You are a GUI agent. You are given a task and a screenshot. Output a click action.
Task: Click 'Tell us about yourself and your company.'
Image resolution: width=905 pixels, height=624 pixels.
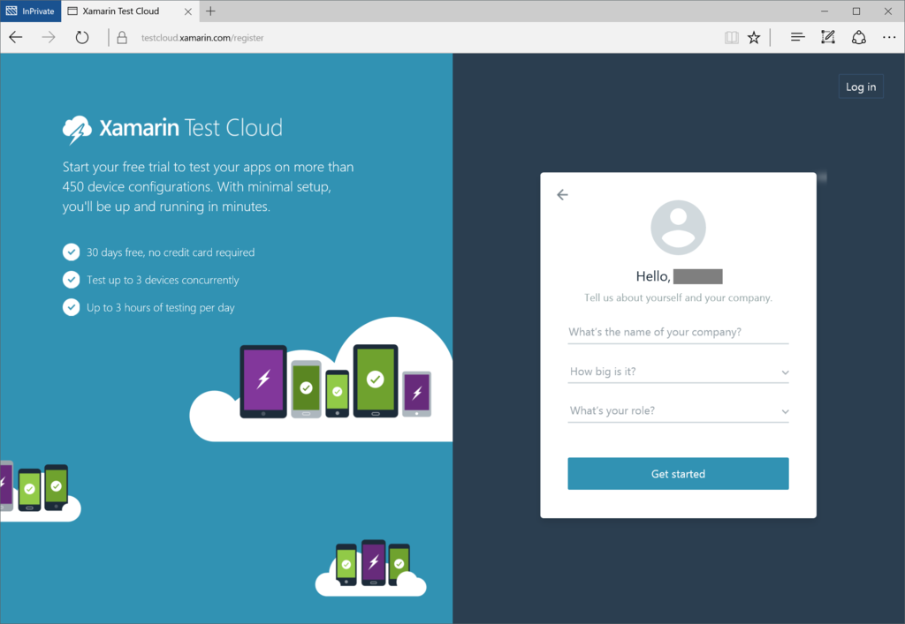678,298
